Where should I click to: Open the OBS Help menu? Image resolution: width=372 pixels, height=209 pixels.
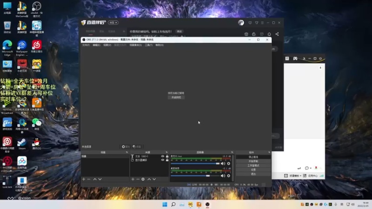[159, 45]
